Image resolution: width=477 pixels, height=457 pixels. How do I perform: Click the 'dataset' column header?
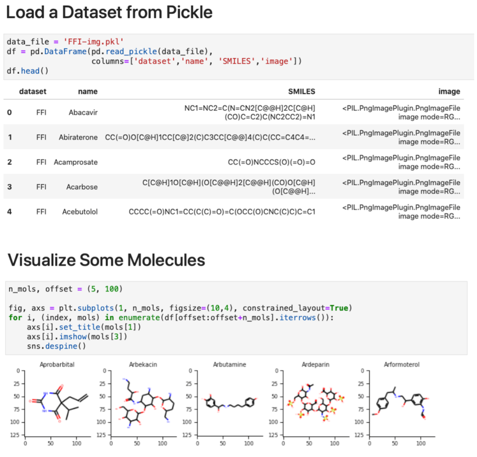point(33,91)
